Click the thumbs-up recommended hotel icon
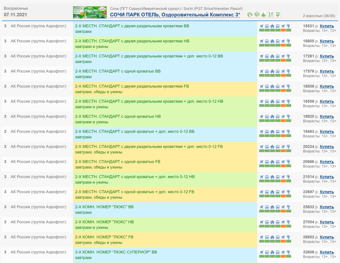This screenshot has width=340, height=263. click(263, 14)
